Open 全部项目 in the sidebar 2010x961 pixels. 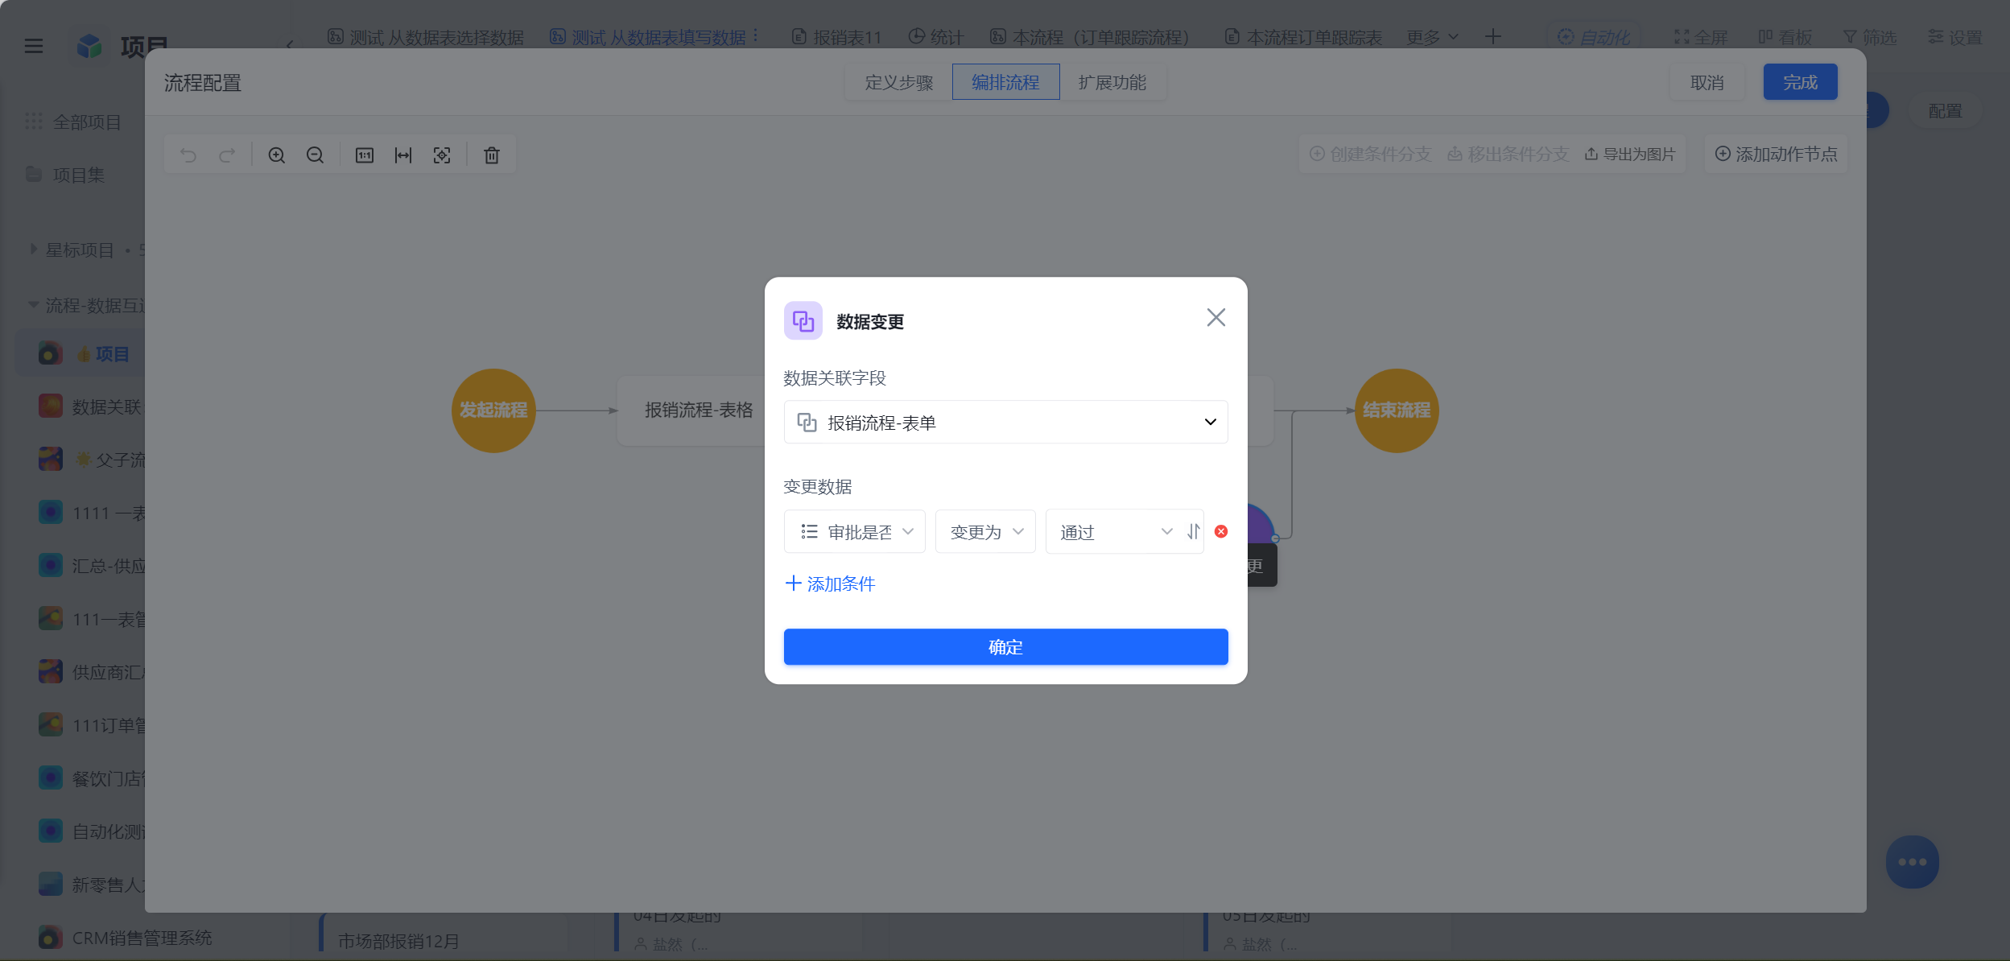73,122
